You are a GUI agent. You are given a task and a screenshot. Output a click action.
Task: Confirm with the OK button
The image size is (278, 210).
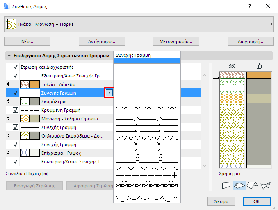[x=257, y=201]
